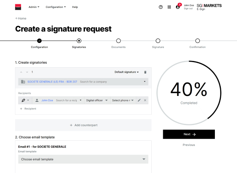Click the Next button

[x=189, y=134]
